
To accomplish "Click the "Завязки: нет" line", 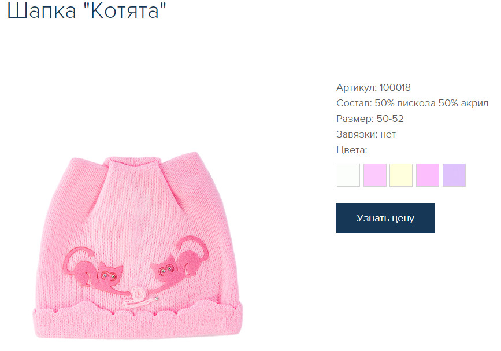I will (x=366, y=134).
